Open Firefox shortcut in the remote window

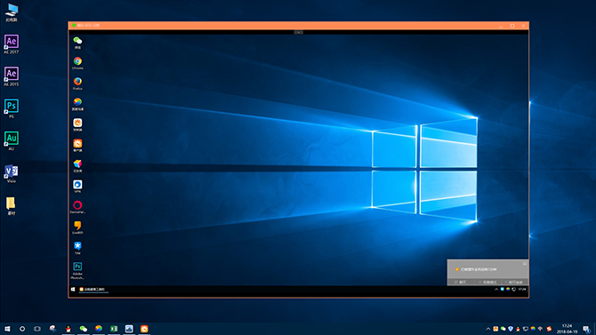[x=77, y=84]
